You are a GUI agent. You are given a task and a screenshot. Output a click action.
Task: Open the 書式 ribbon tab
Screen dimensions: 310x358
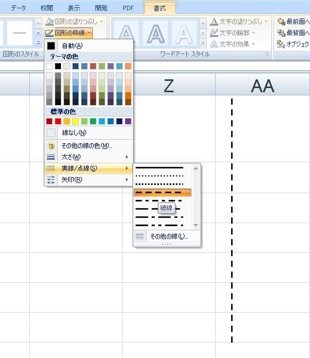(x=159, y=8)
